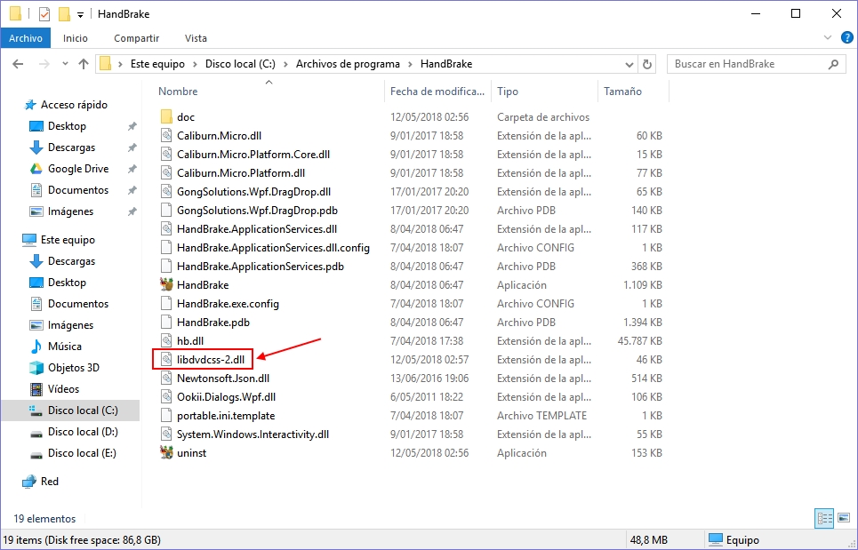
Task: Select Disco local (E:) in sidebar
Action: click(82, 452)
